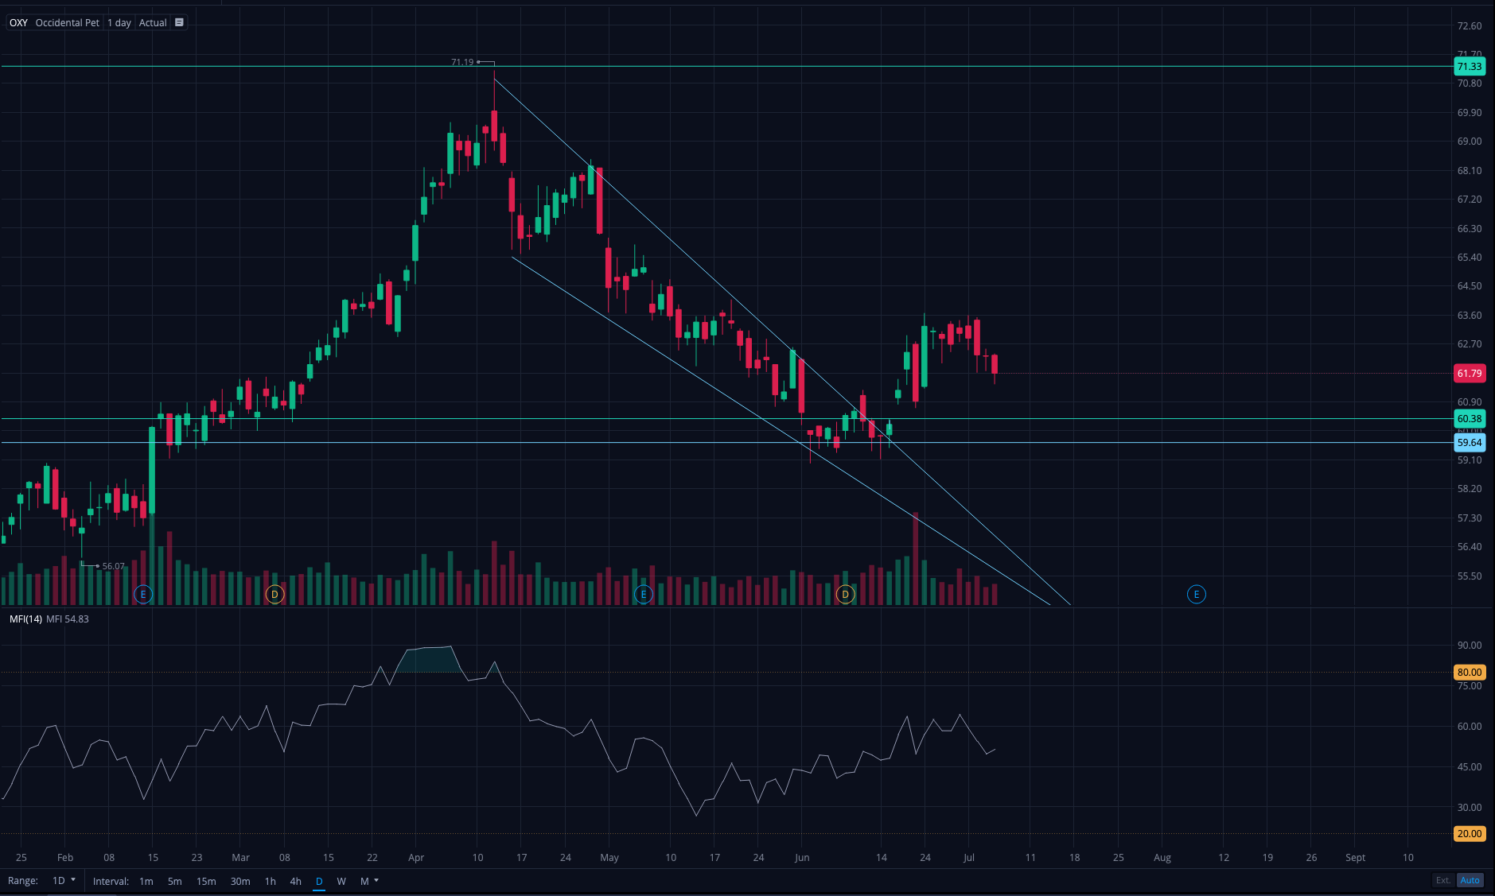
Task: Select the 59.64 price level label
Action: [x=1469, y=443]
